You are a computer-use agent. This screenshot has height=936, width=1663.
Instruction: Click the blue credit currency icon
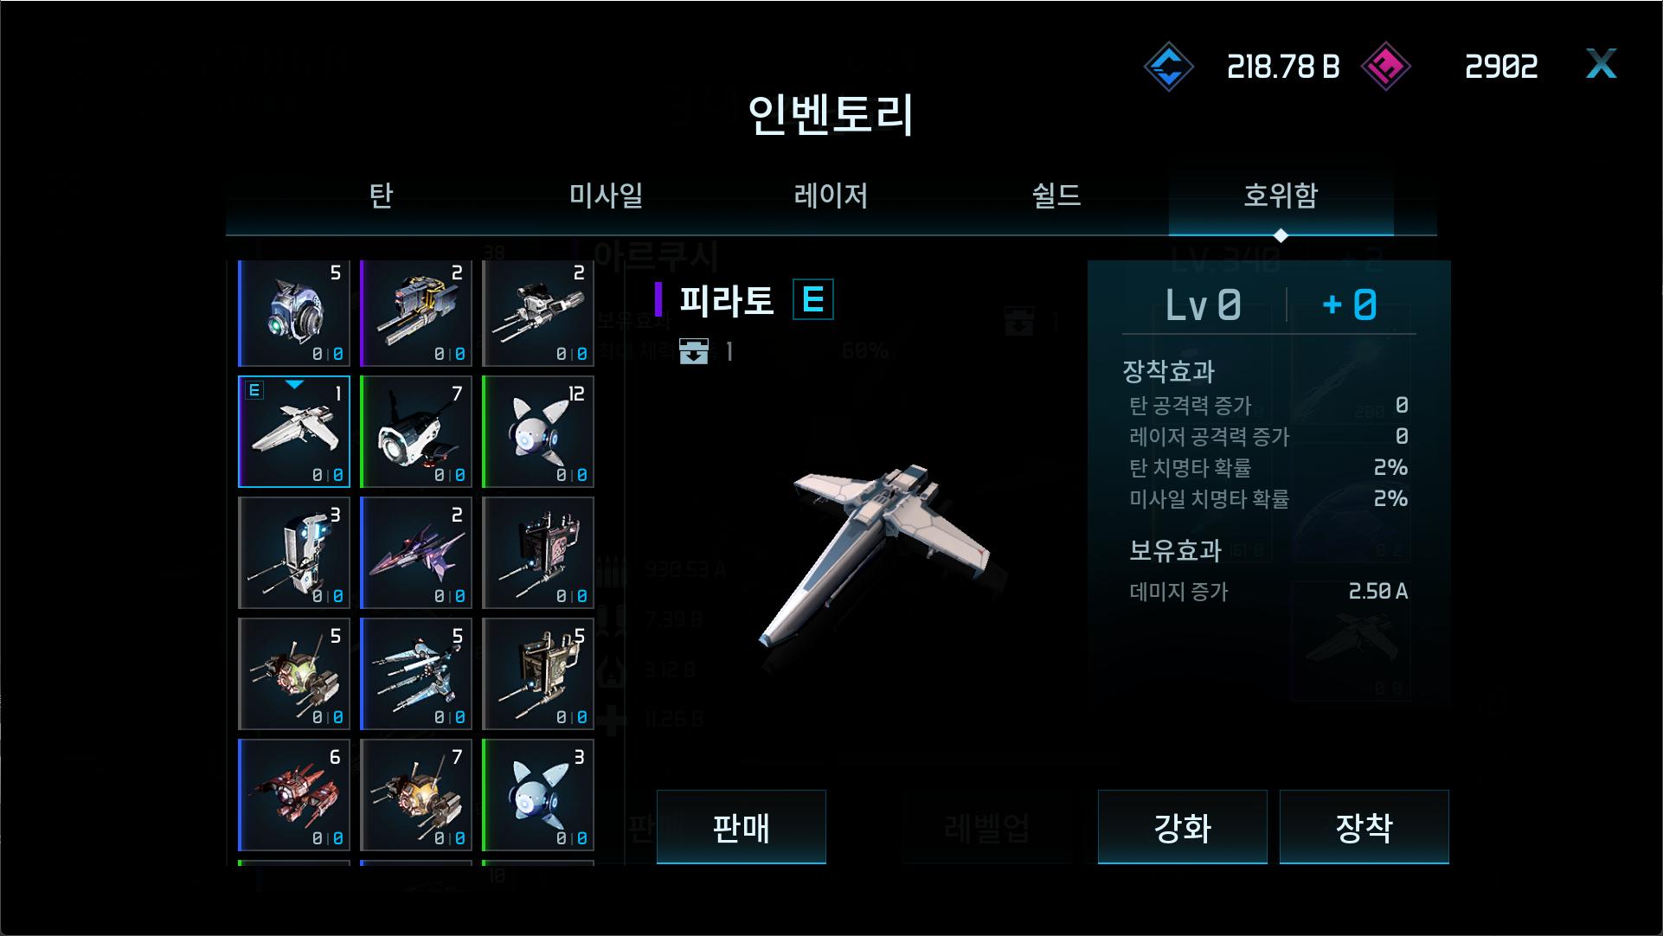[x=1168, y=67]
